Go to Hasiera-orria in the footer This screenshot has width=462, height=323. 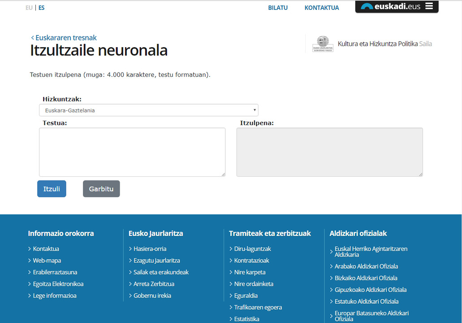click(x=150, y=249)
